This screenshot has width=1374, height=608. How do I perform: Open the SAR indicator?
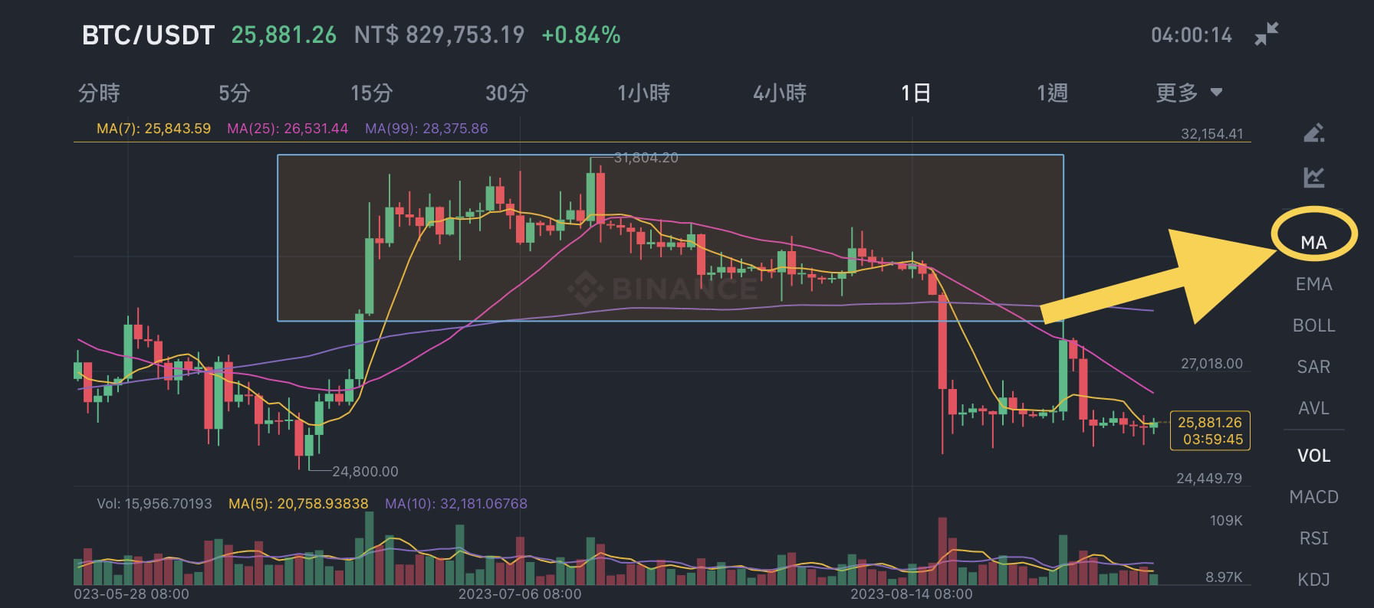coord(1314,367)
